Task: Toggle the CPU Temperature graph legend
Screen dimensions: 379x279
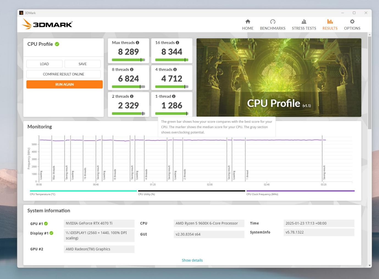Action: click(x=83, y=193)
